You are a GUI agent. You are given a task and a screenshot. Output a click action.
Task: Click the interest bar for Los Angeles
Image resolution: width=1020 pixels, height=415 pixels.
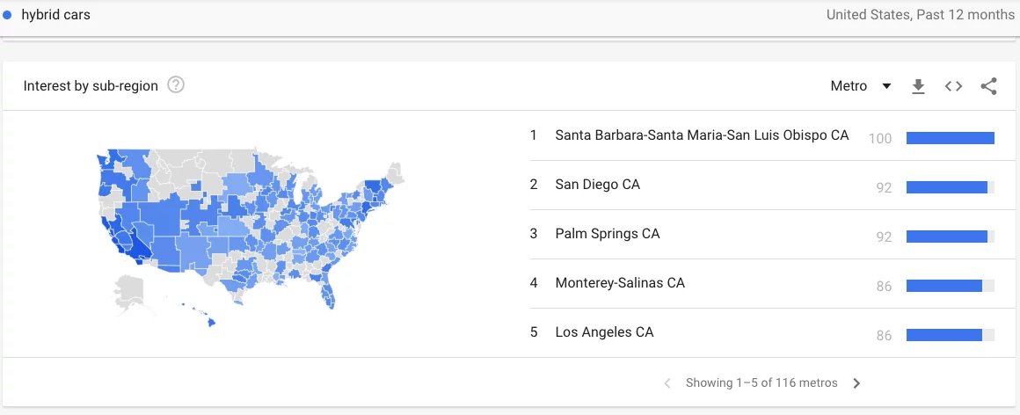pyautogui.click(x=943, y=335)
